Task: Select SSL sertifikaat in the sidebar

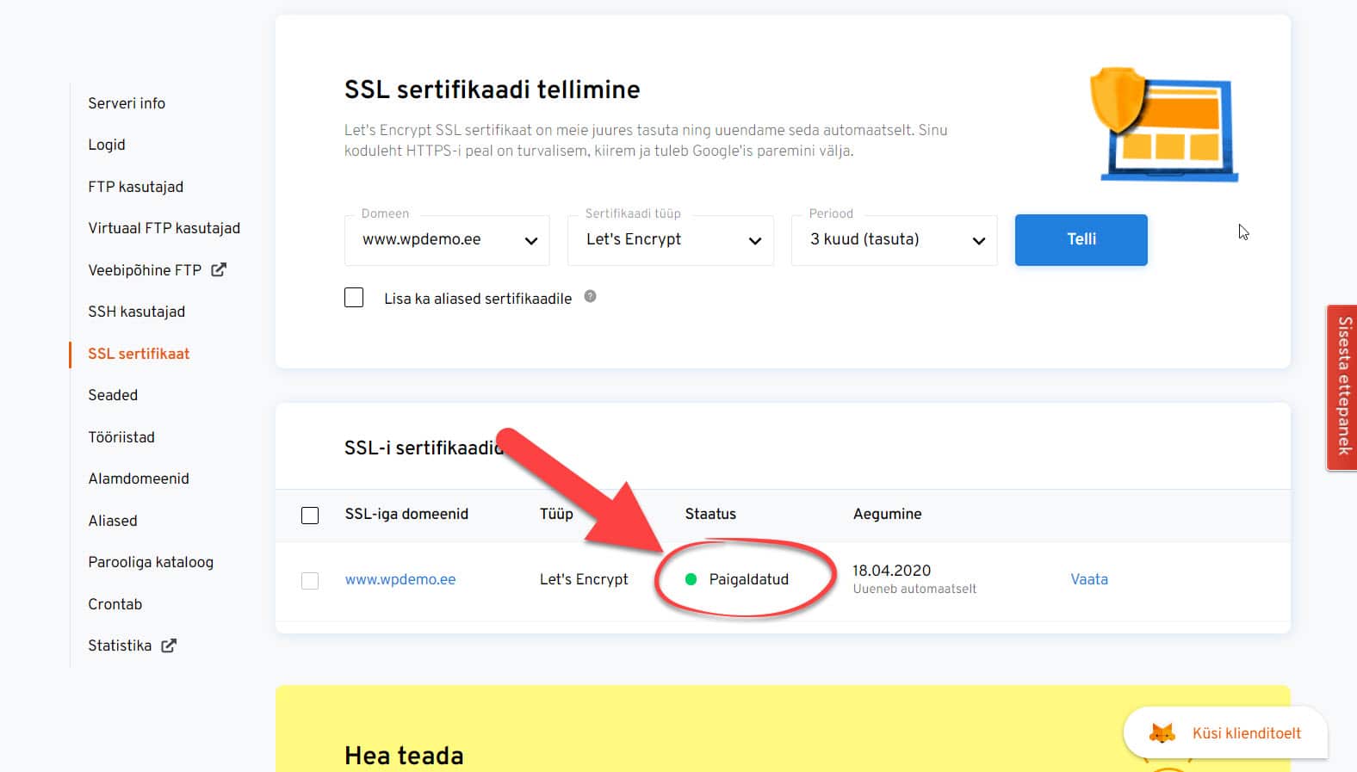Action: tap(139, 354)
